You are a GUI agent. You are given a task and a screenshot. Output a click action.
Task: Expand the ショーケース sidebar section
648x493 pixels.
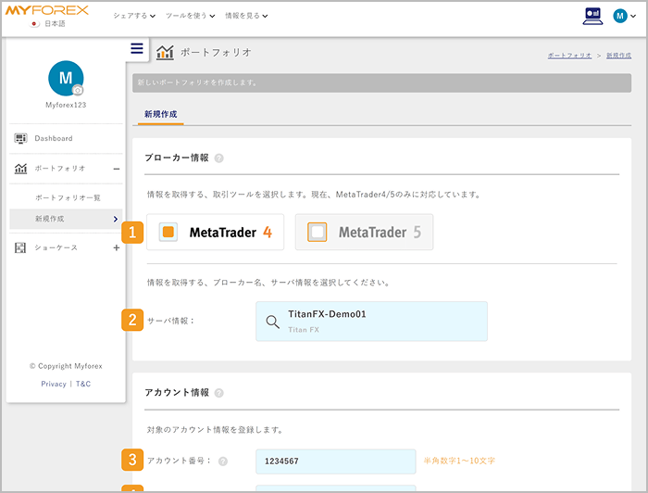pos(117,247)
